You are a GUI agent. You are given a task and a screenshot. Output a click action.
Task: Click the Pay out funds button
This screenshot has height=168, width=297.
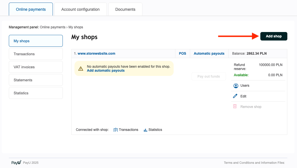point(209,76)
